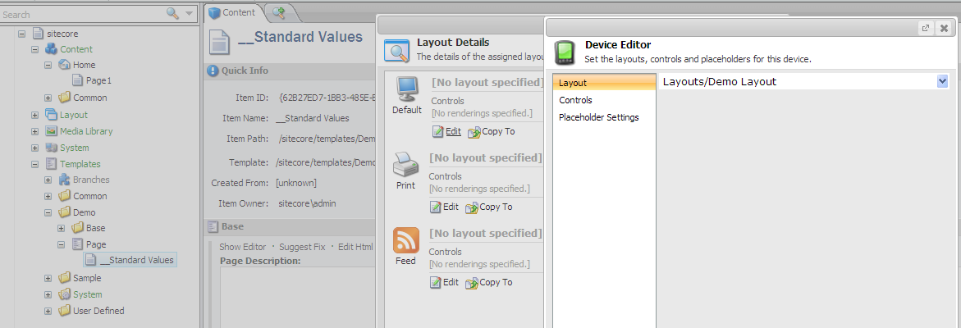Image resolution: width=961 pixels, height=328 pixels.
Task: Click the Default device monitor icon
Action: click(407, 89)
